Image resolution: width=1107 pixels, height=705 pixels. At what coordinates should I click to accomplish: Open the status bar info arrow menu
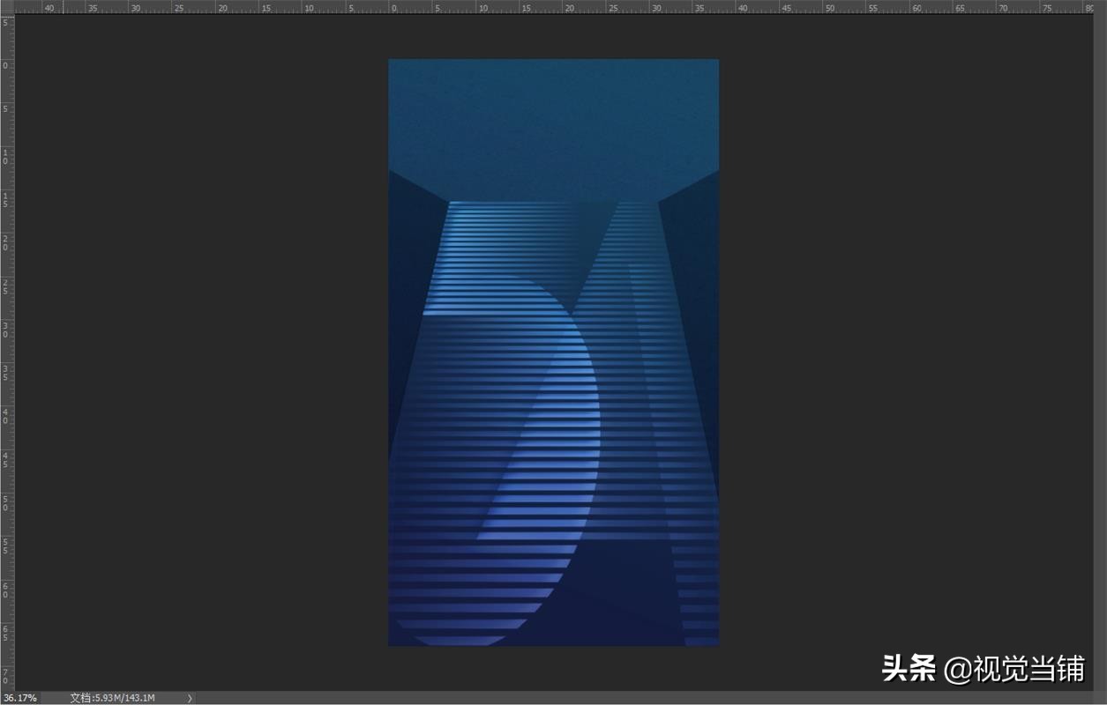point(190,698)
